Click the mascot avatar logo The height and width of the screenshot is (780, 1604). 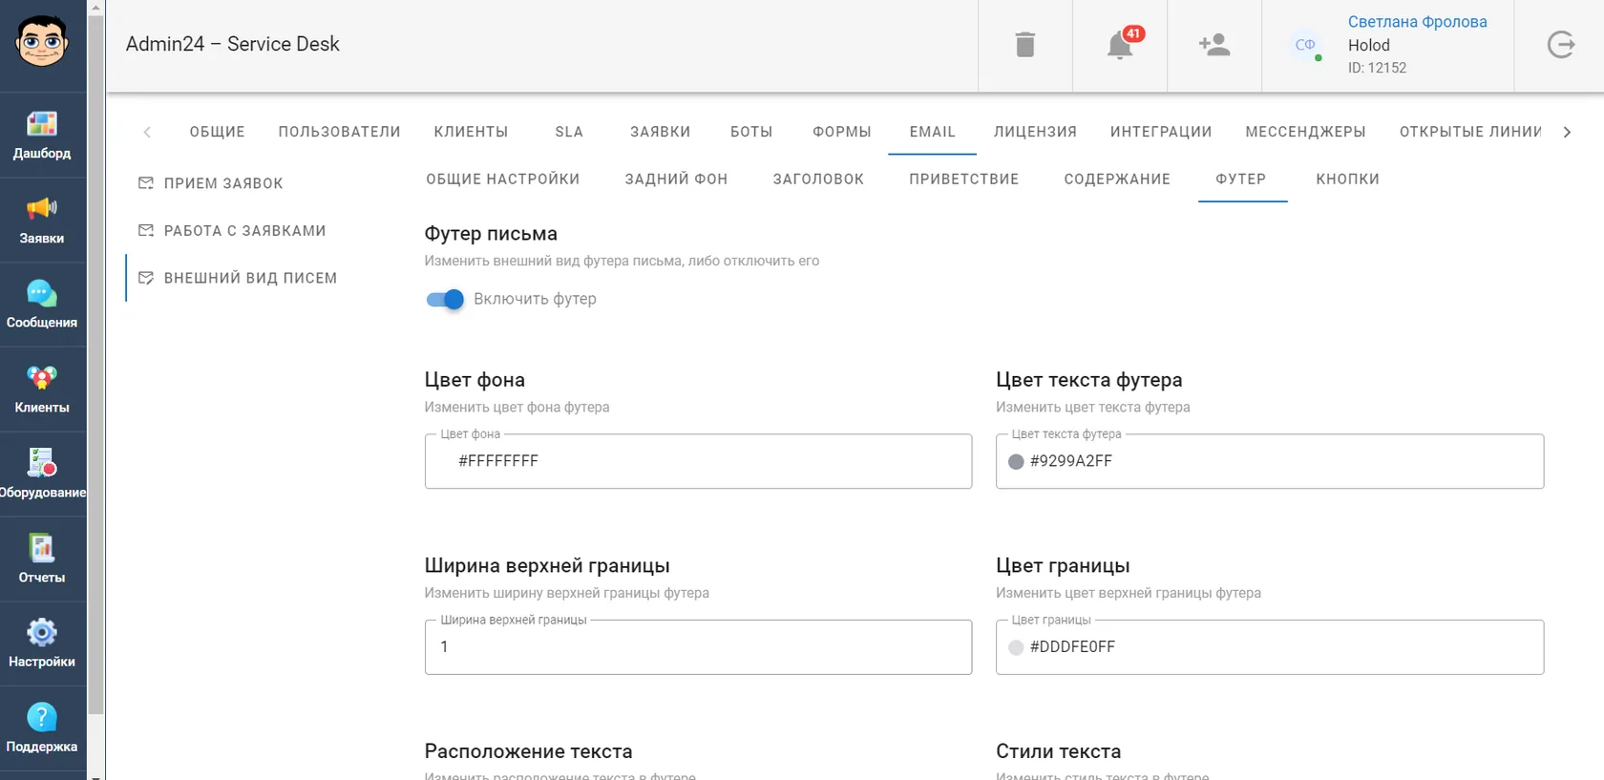pyautogui.click(x=42, y=42)
